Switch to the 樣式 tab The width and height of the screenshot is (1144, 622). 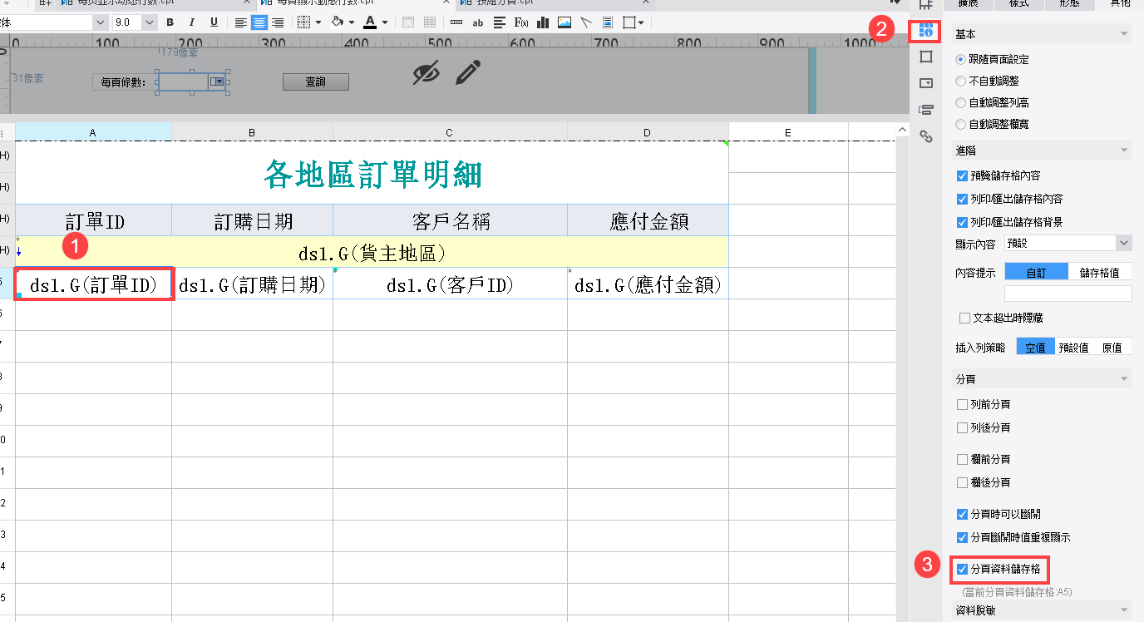(x=1018, y=4)
